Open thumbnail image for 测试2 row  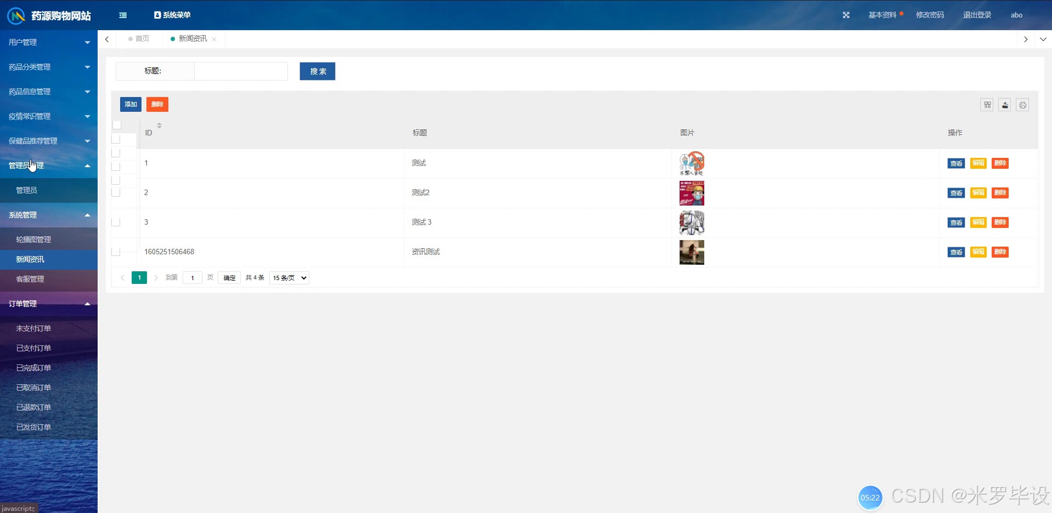coord(692,193)
